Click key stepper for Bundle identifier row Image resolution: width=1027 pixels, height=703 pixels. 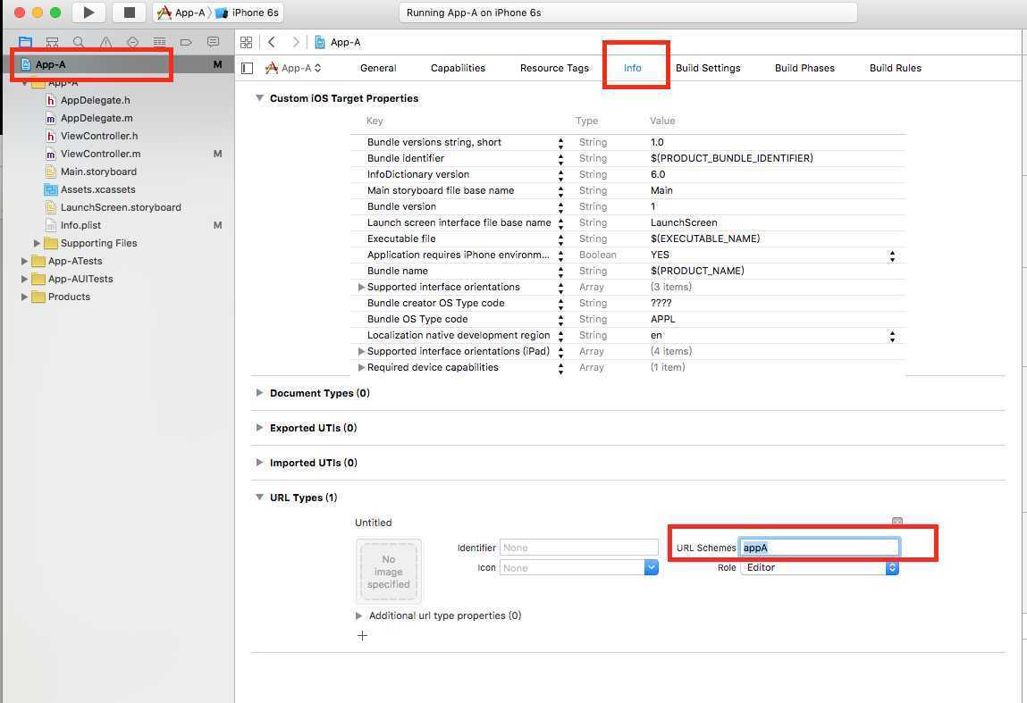click(x=560, y=158)
